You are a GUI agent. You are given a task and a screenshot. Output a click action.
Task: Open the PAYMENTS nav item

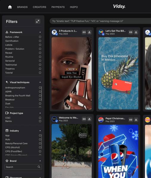58,7
